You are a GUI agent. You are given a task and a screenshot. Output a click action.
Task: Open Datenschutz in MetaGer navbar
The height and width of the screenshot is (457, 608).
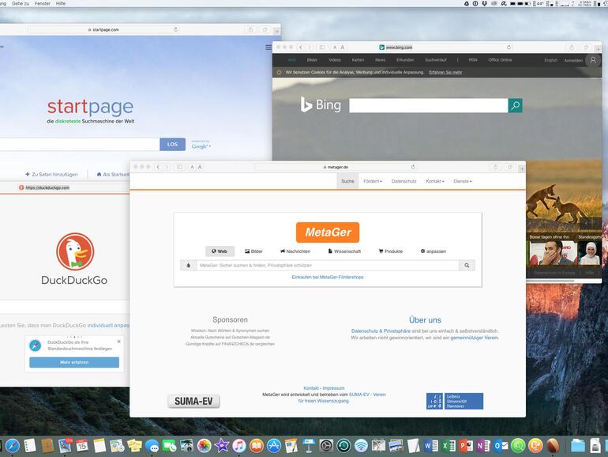pos(403,181)
